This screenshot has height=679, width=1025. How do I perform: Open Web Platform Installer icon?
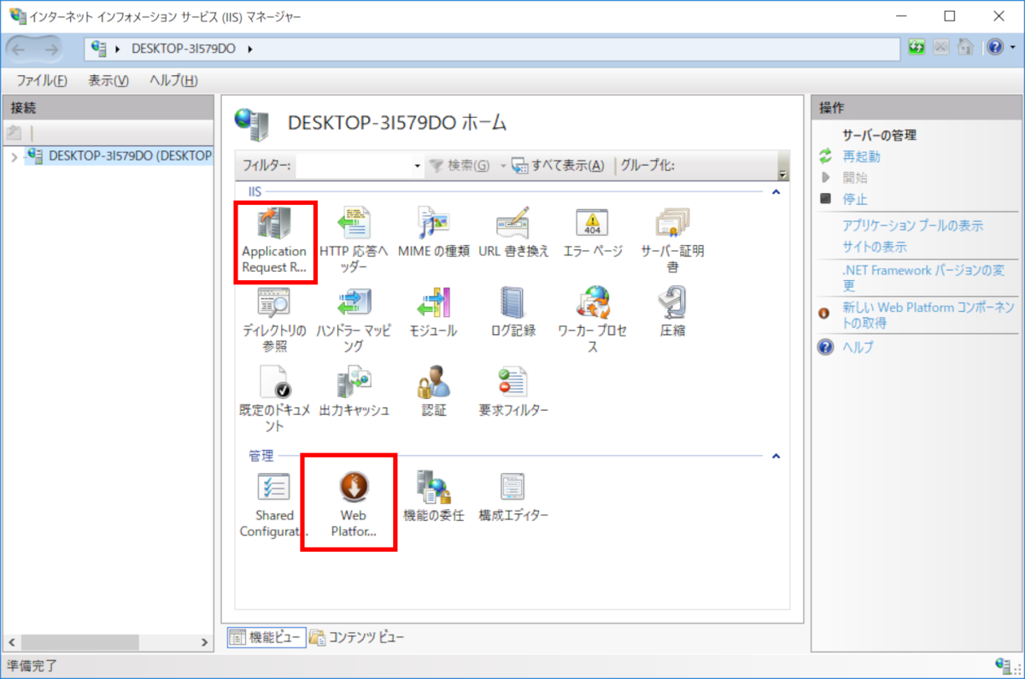pyautogui.click(x=353, y=487)
